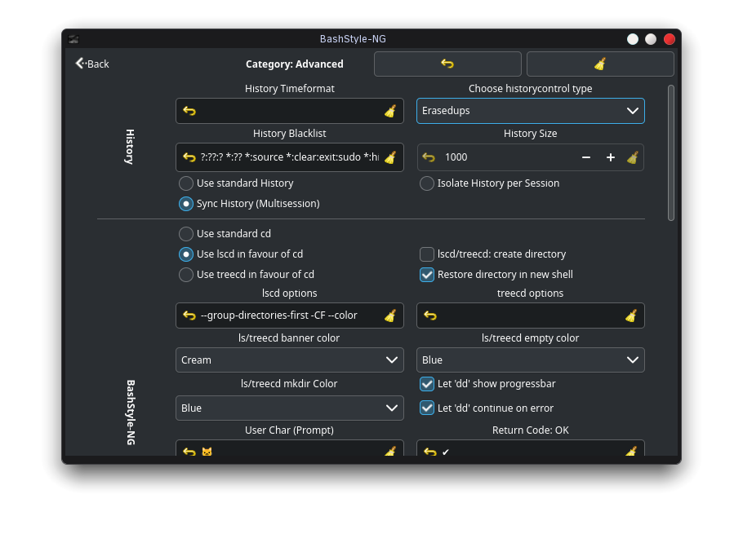Click the red close window button

(x=669, y=39)
